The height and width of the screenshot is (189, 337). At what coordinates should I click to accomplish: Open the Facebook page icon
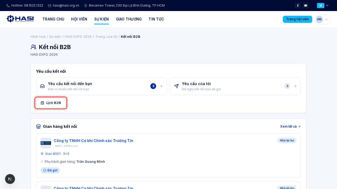298,6
